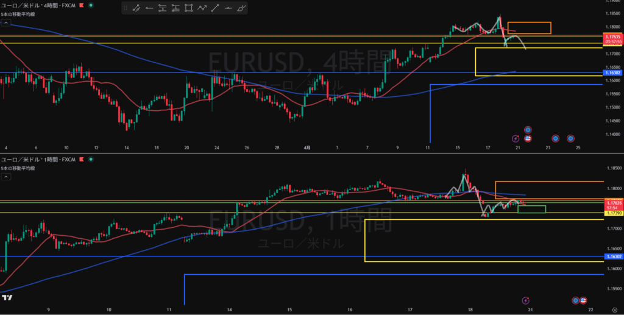This screenshot has height=315, width=624.
Task: Select the green rectangle drawing on 1-hour chart
Action: [x=531, y=210]
